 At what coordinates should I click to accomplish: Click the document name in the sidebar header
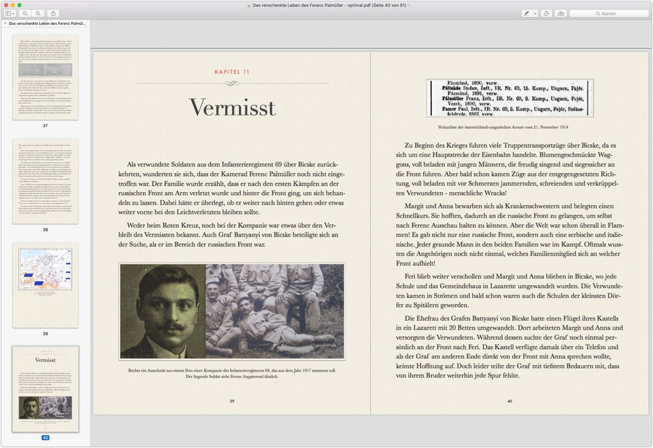(47, 24)
